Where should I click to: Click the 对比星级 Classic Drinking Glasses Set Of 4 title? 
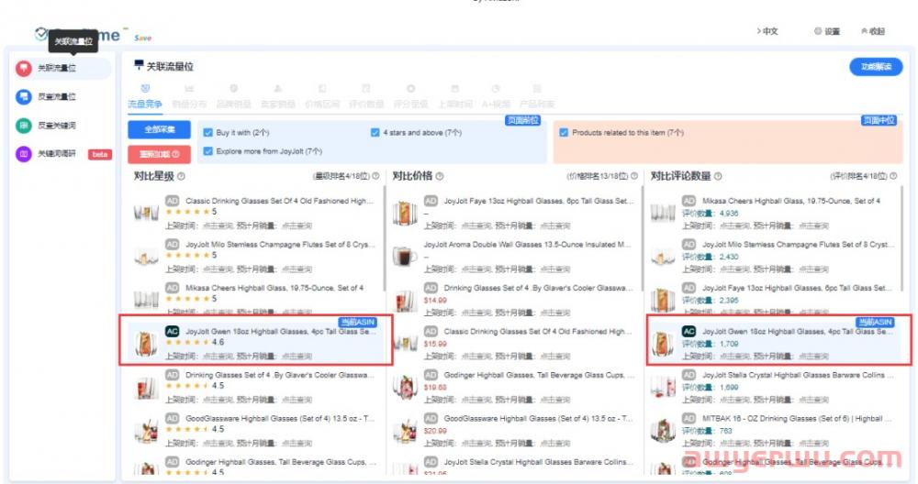pos(279,201)
